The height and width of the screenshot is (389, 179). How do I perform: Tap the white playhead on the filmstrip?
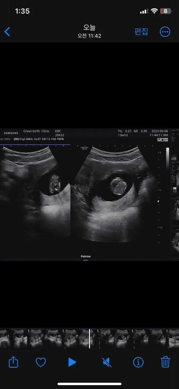click(89, 339)
